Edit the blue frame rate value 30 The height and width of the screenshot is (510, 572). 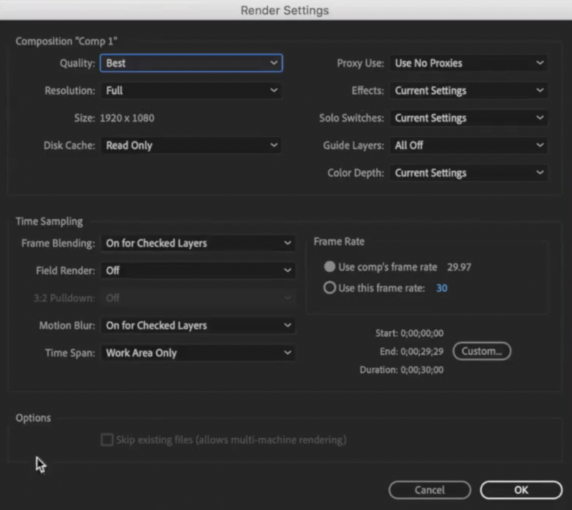(442, 288)
